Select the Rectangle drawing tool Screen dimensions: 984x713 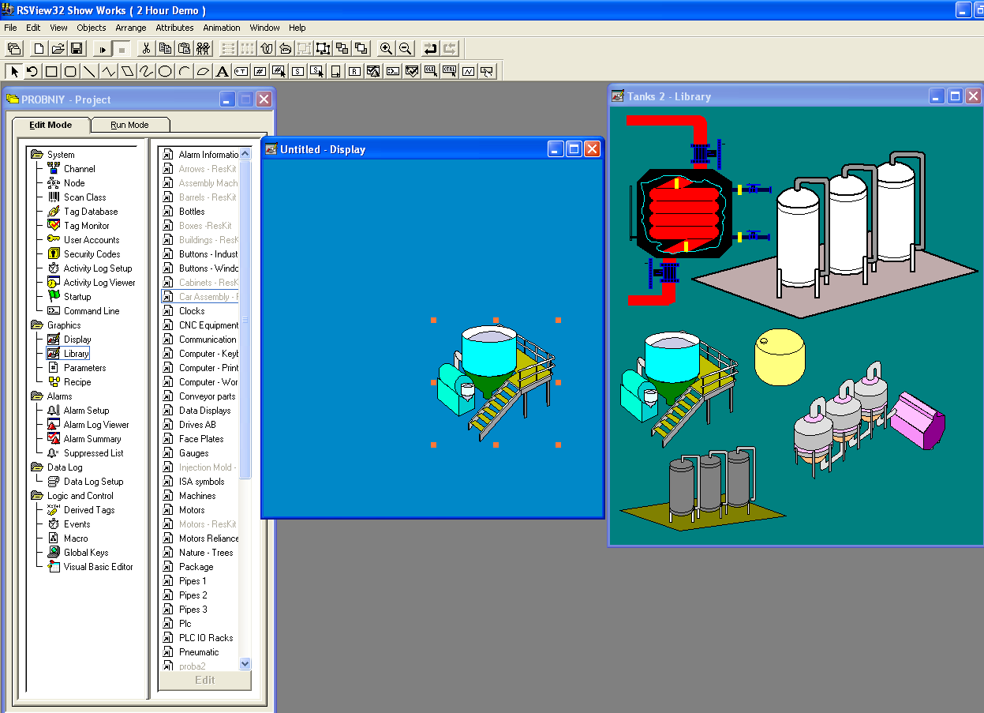51,71
